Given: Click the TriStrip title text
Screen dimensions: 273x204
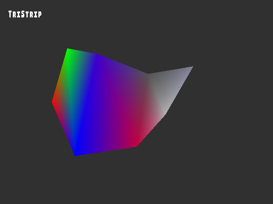Looking at the screenshot, I should click(x=25, y=14).
